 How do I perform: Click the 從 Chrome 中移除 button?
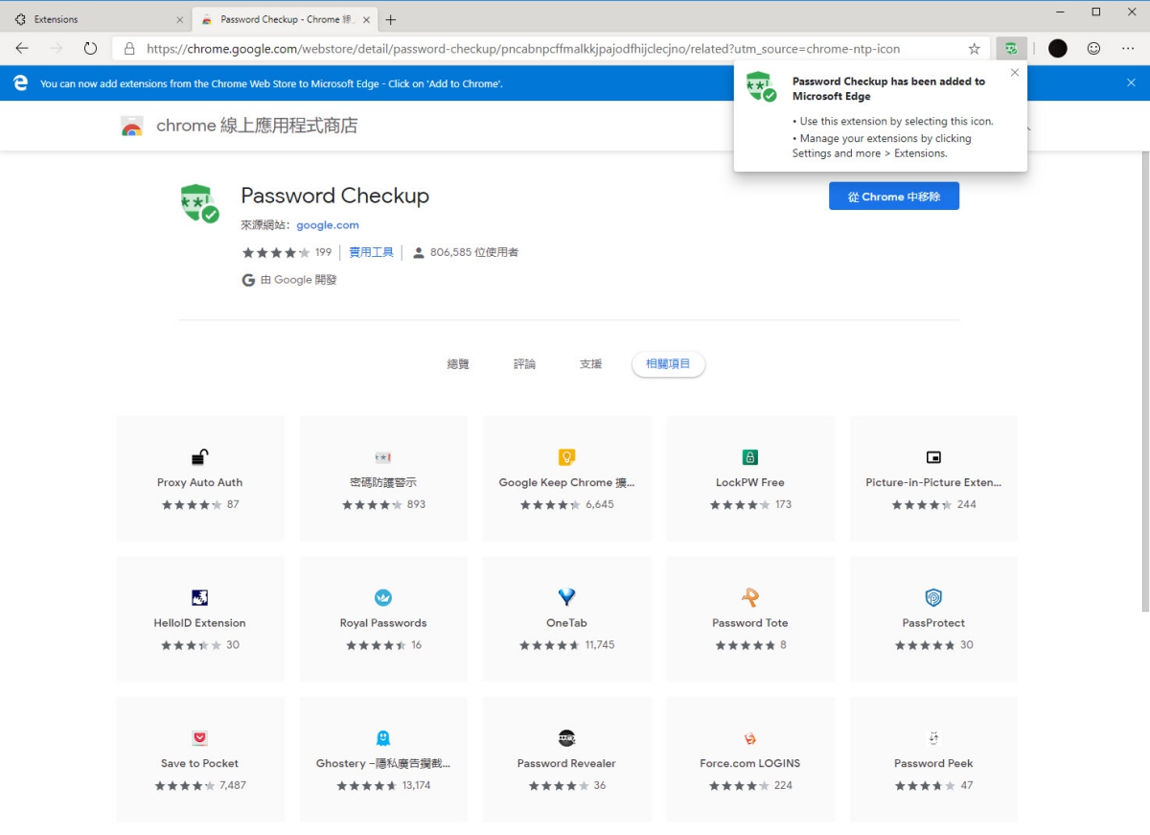894,197
